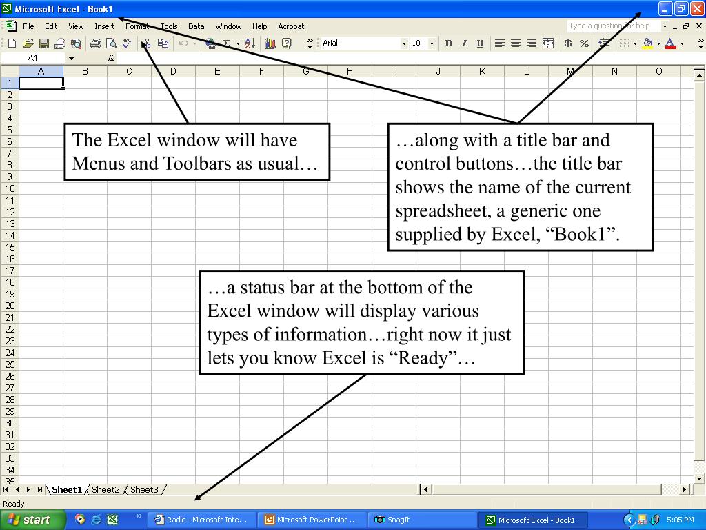Click the Decrease Indent icon
Screen dimensions: 706x530
coord(604,43)
